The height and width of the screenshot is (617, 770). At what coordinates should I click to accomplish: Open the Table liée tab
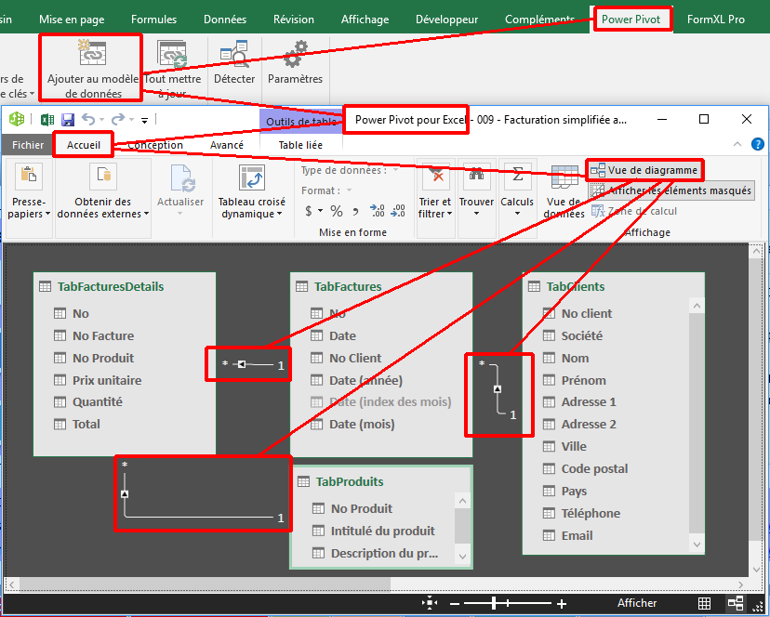[300, 145]
